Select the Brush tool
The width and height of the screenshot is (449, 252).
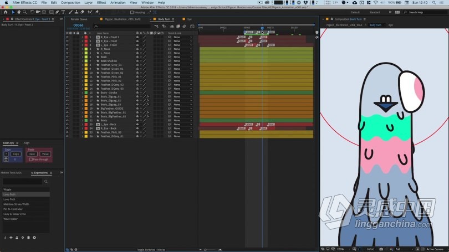tap(70, 12)
